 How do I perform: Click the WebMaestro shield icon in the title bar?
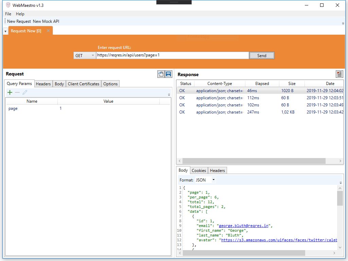(8, 5)
